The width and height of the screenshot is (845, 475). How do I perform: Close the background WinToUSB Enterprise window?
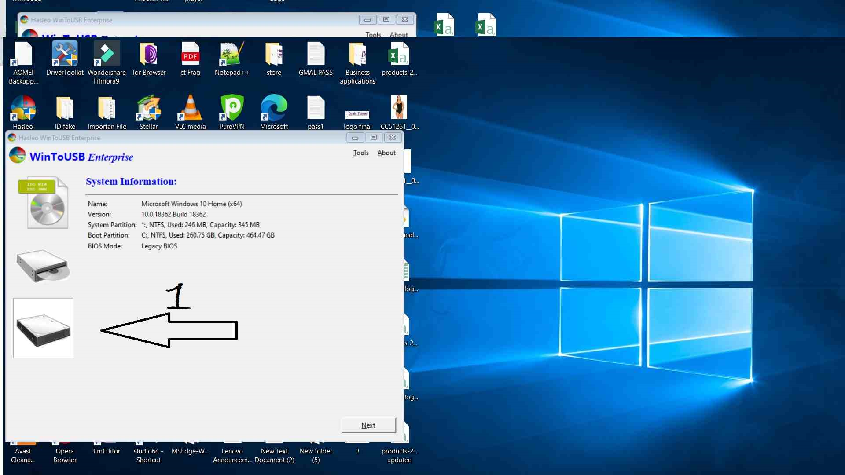405,19
